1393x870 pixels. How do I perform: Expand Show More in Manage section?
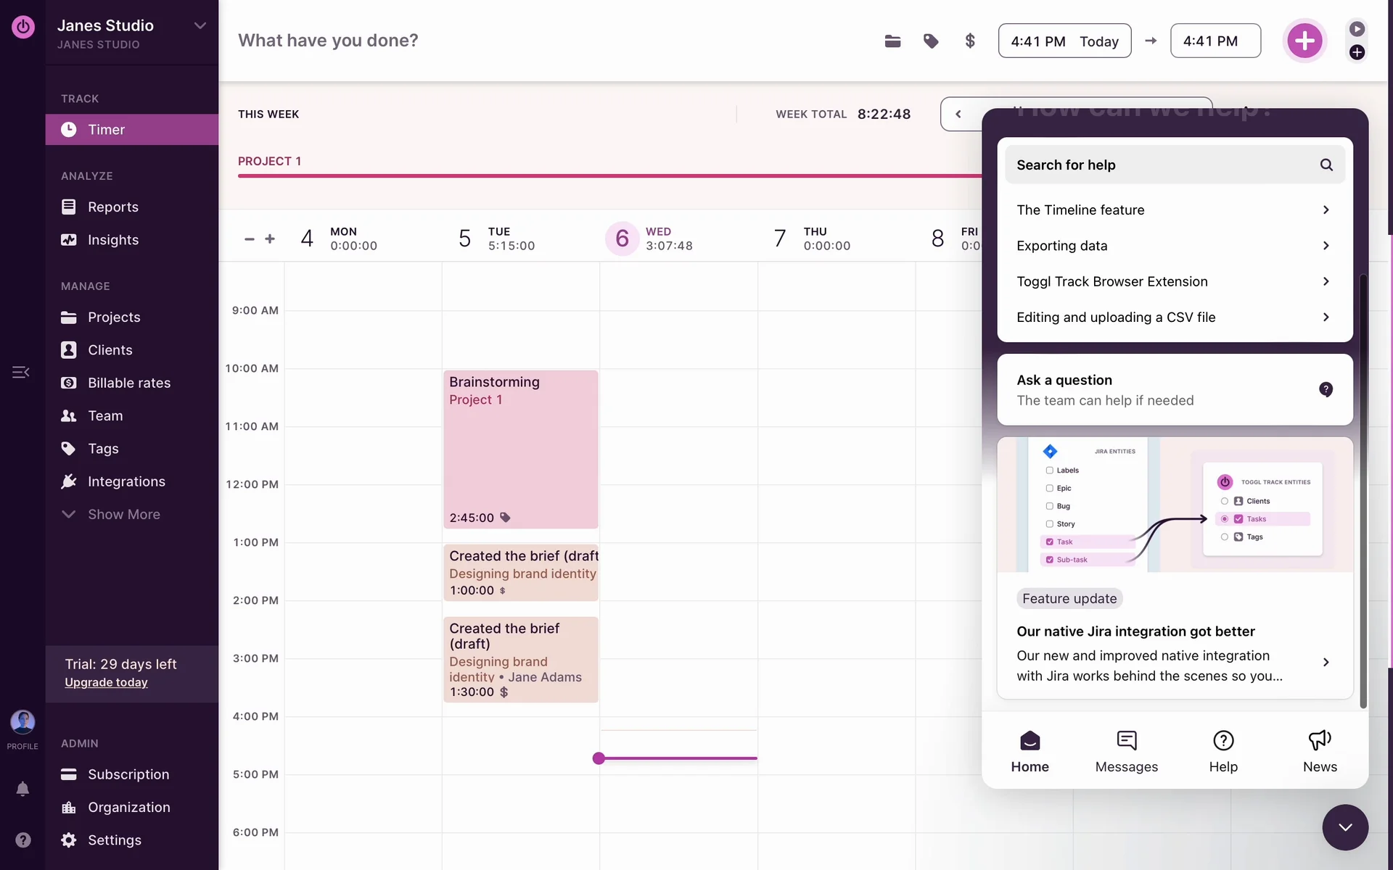point(123,514)
